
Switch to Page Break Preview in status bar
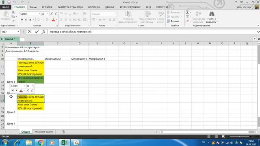click(223, 137)
